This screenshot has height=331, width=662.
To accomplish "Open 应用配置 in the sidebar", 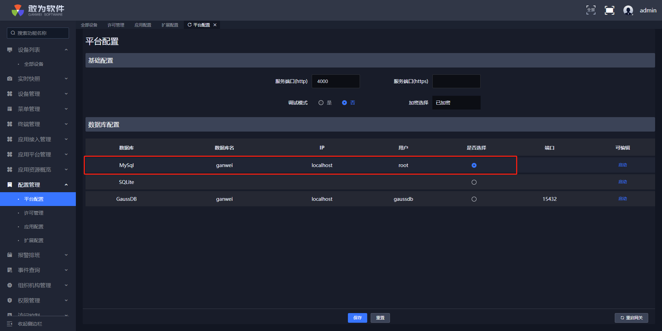I will point(34,227).
